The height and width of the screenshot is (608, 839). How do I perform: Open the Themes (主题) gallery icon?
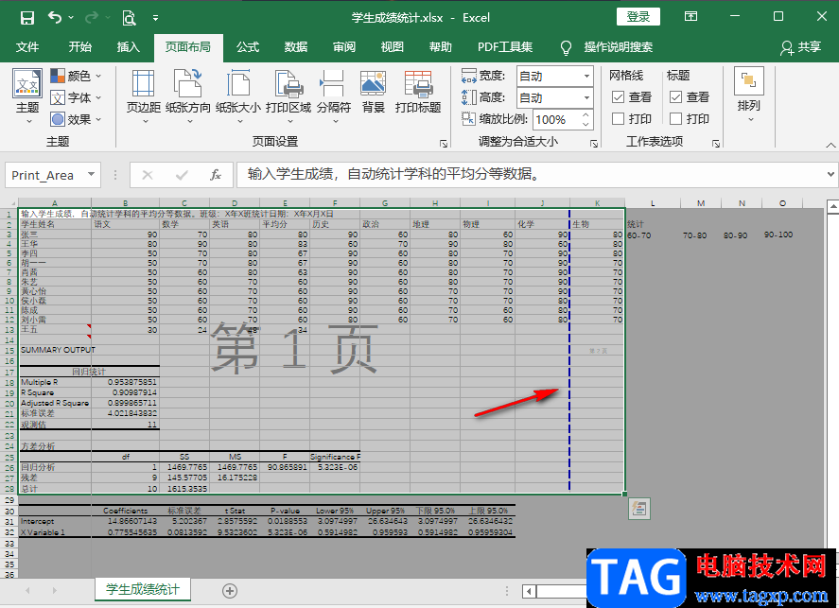tap(27, 83)
